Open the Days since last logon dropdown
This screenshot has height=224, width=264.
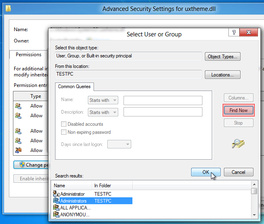[119, 144]
